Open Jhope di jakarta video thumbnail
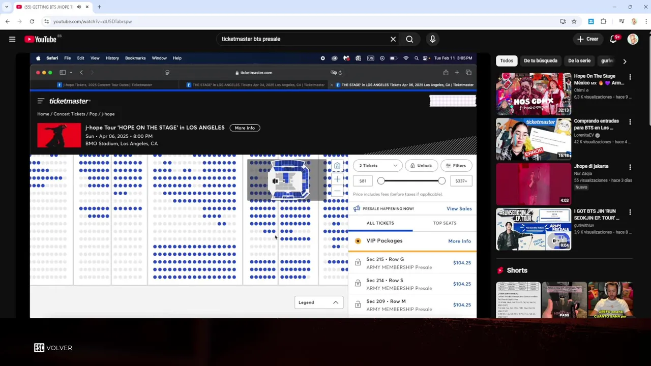This screenshot has height=366, width=651. [x=534, y=184]
